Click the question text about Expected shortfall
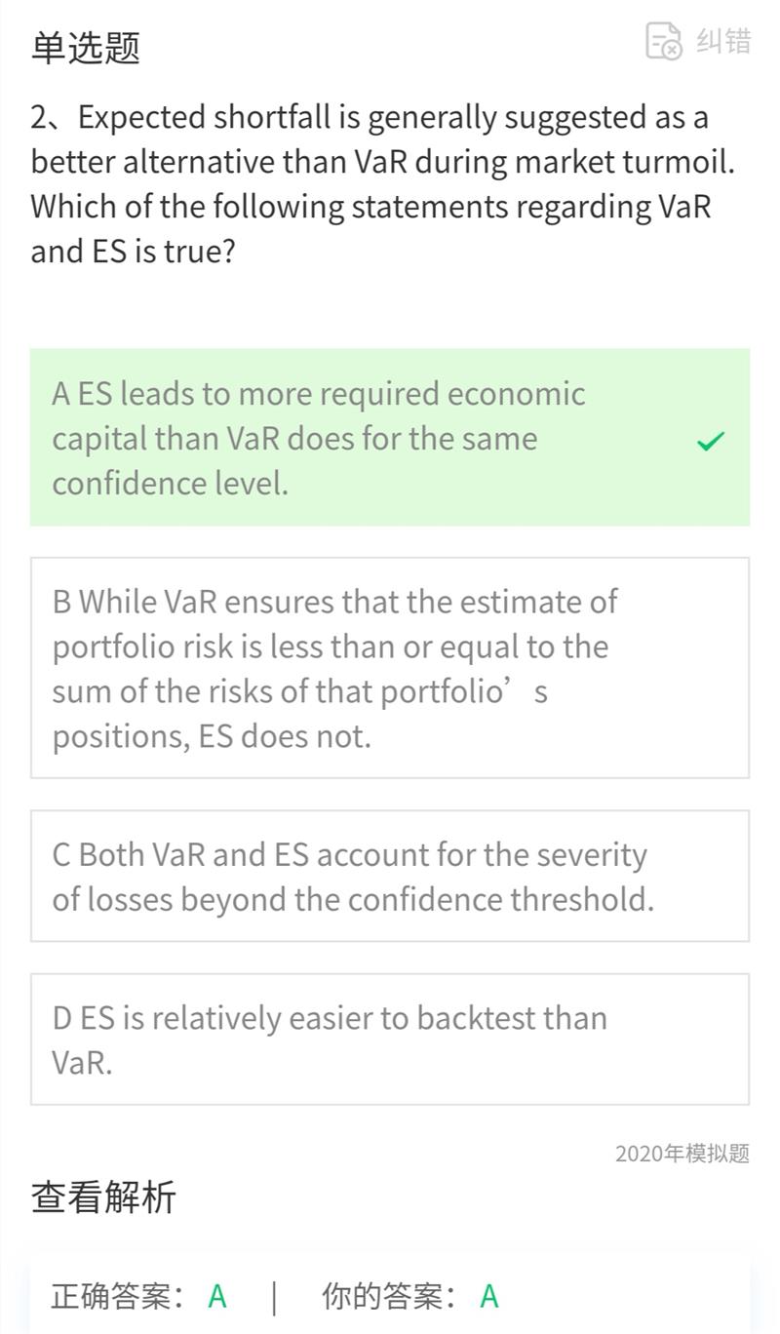780x1334 pixels. 382,184
